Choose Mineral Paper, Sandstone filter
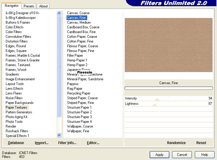 85,79
